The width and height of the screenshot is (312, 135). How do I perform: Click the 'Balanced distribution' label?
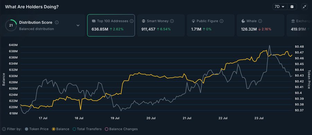pyautogui.click(x=36, y=29)
